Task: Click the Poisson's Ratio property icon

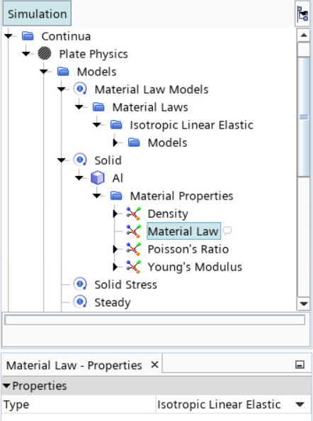Action: click(x=133, y=249)
